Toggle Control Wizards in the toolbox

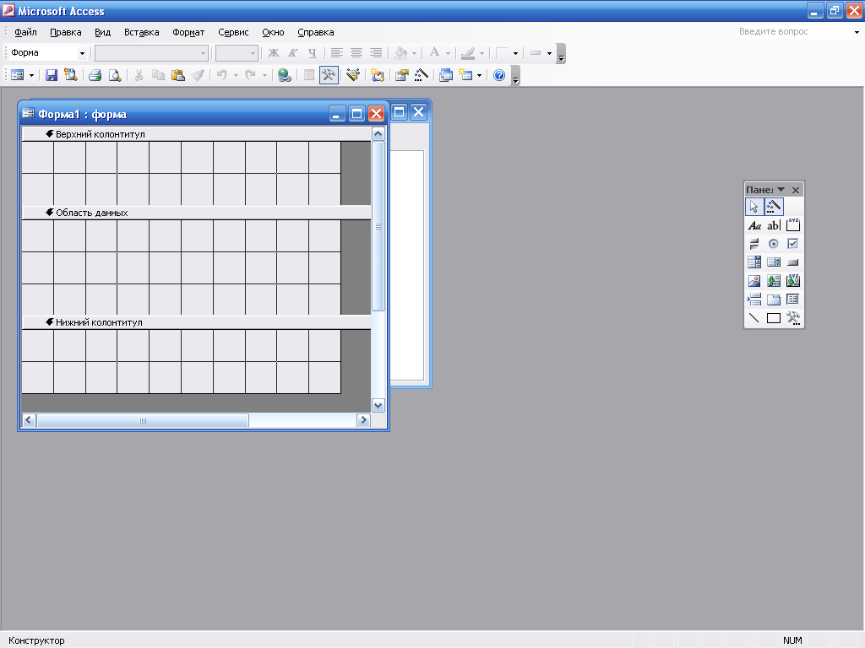point(774,207)
